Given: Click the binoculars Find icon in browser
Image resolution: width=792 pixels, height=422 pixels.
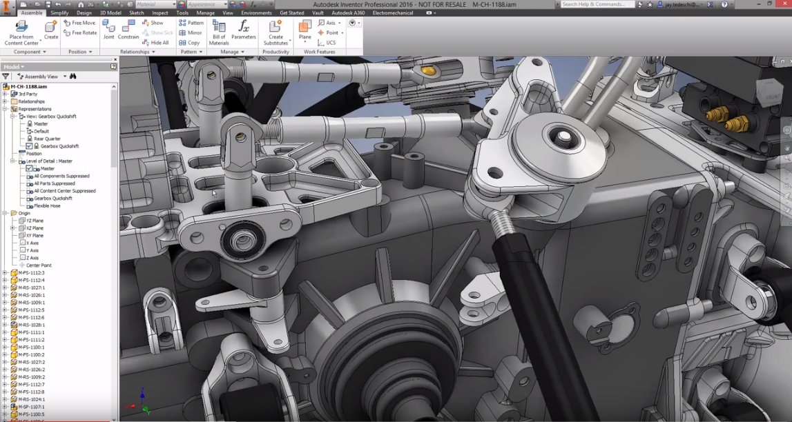Looking at the screenshot, I should coord(73,77).
